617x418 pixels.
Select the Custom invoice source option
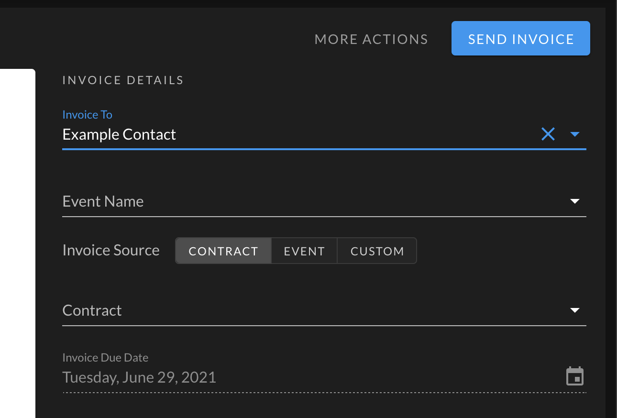[x=377, y=251]
